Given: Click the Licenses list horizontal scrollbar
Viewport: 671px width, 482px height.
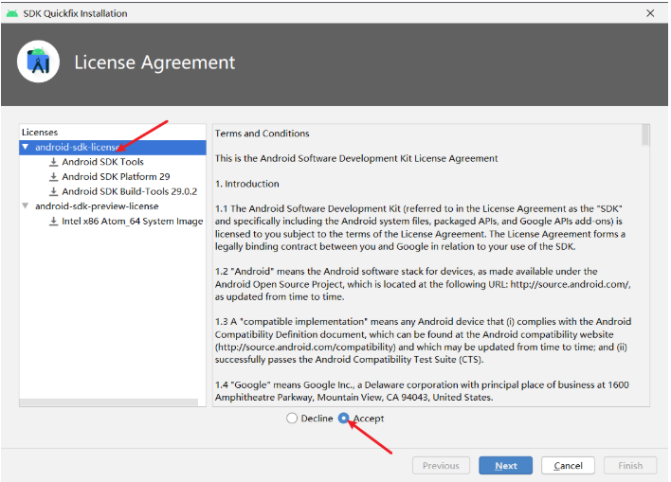Looking at the screenshot, I should [x=109, y=402].
